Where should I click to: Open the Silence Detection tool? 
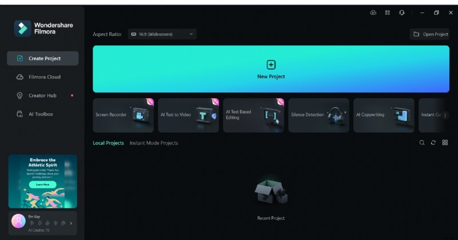(319, 115)
